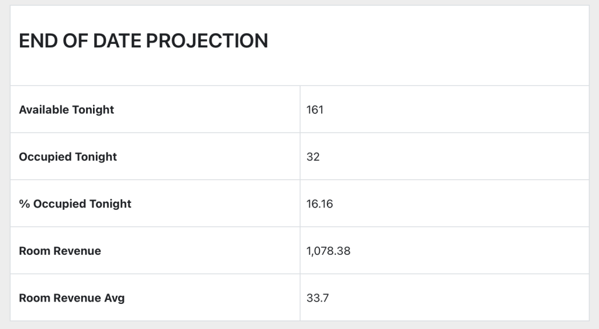The height and width of the screenshot is (329, 599).
Task: Select the Occupied Tonight value 32
Action: click(313, 157)
